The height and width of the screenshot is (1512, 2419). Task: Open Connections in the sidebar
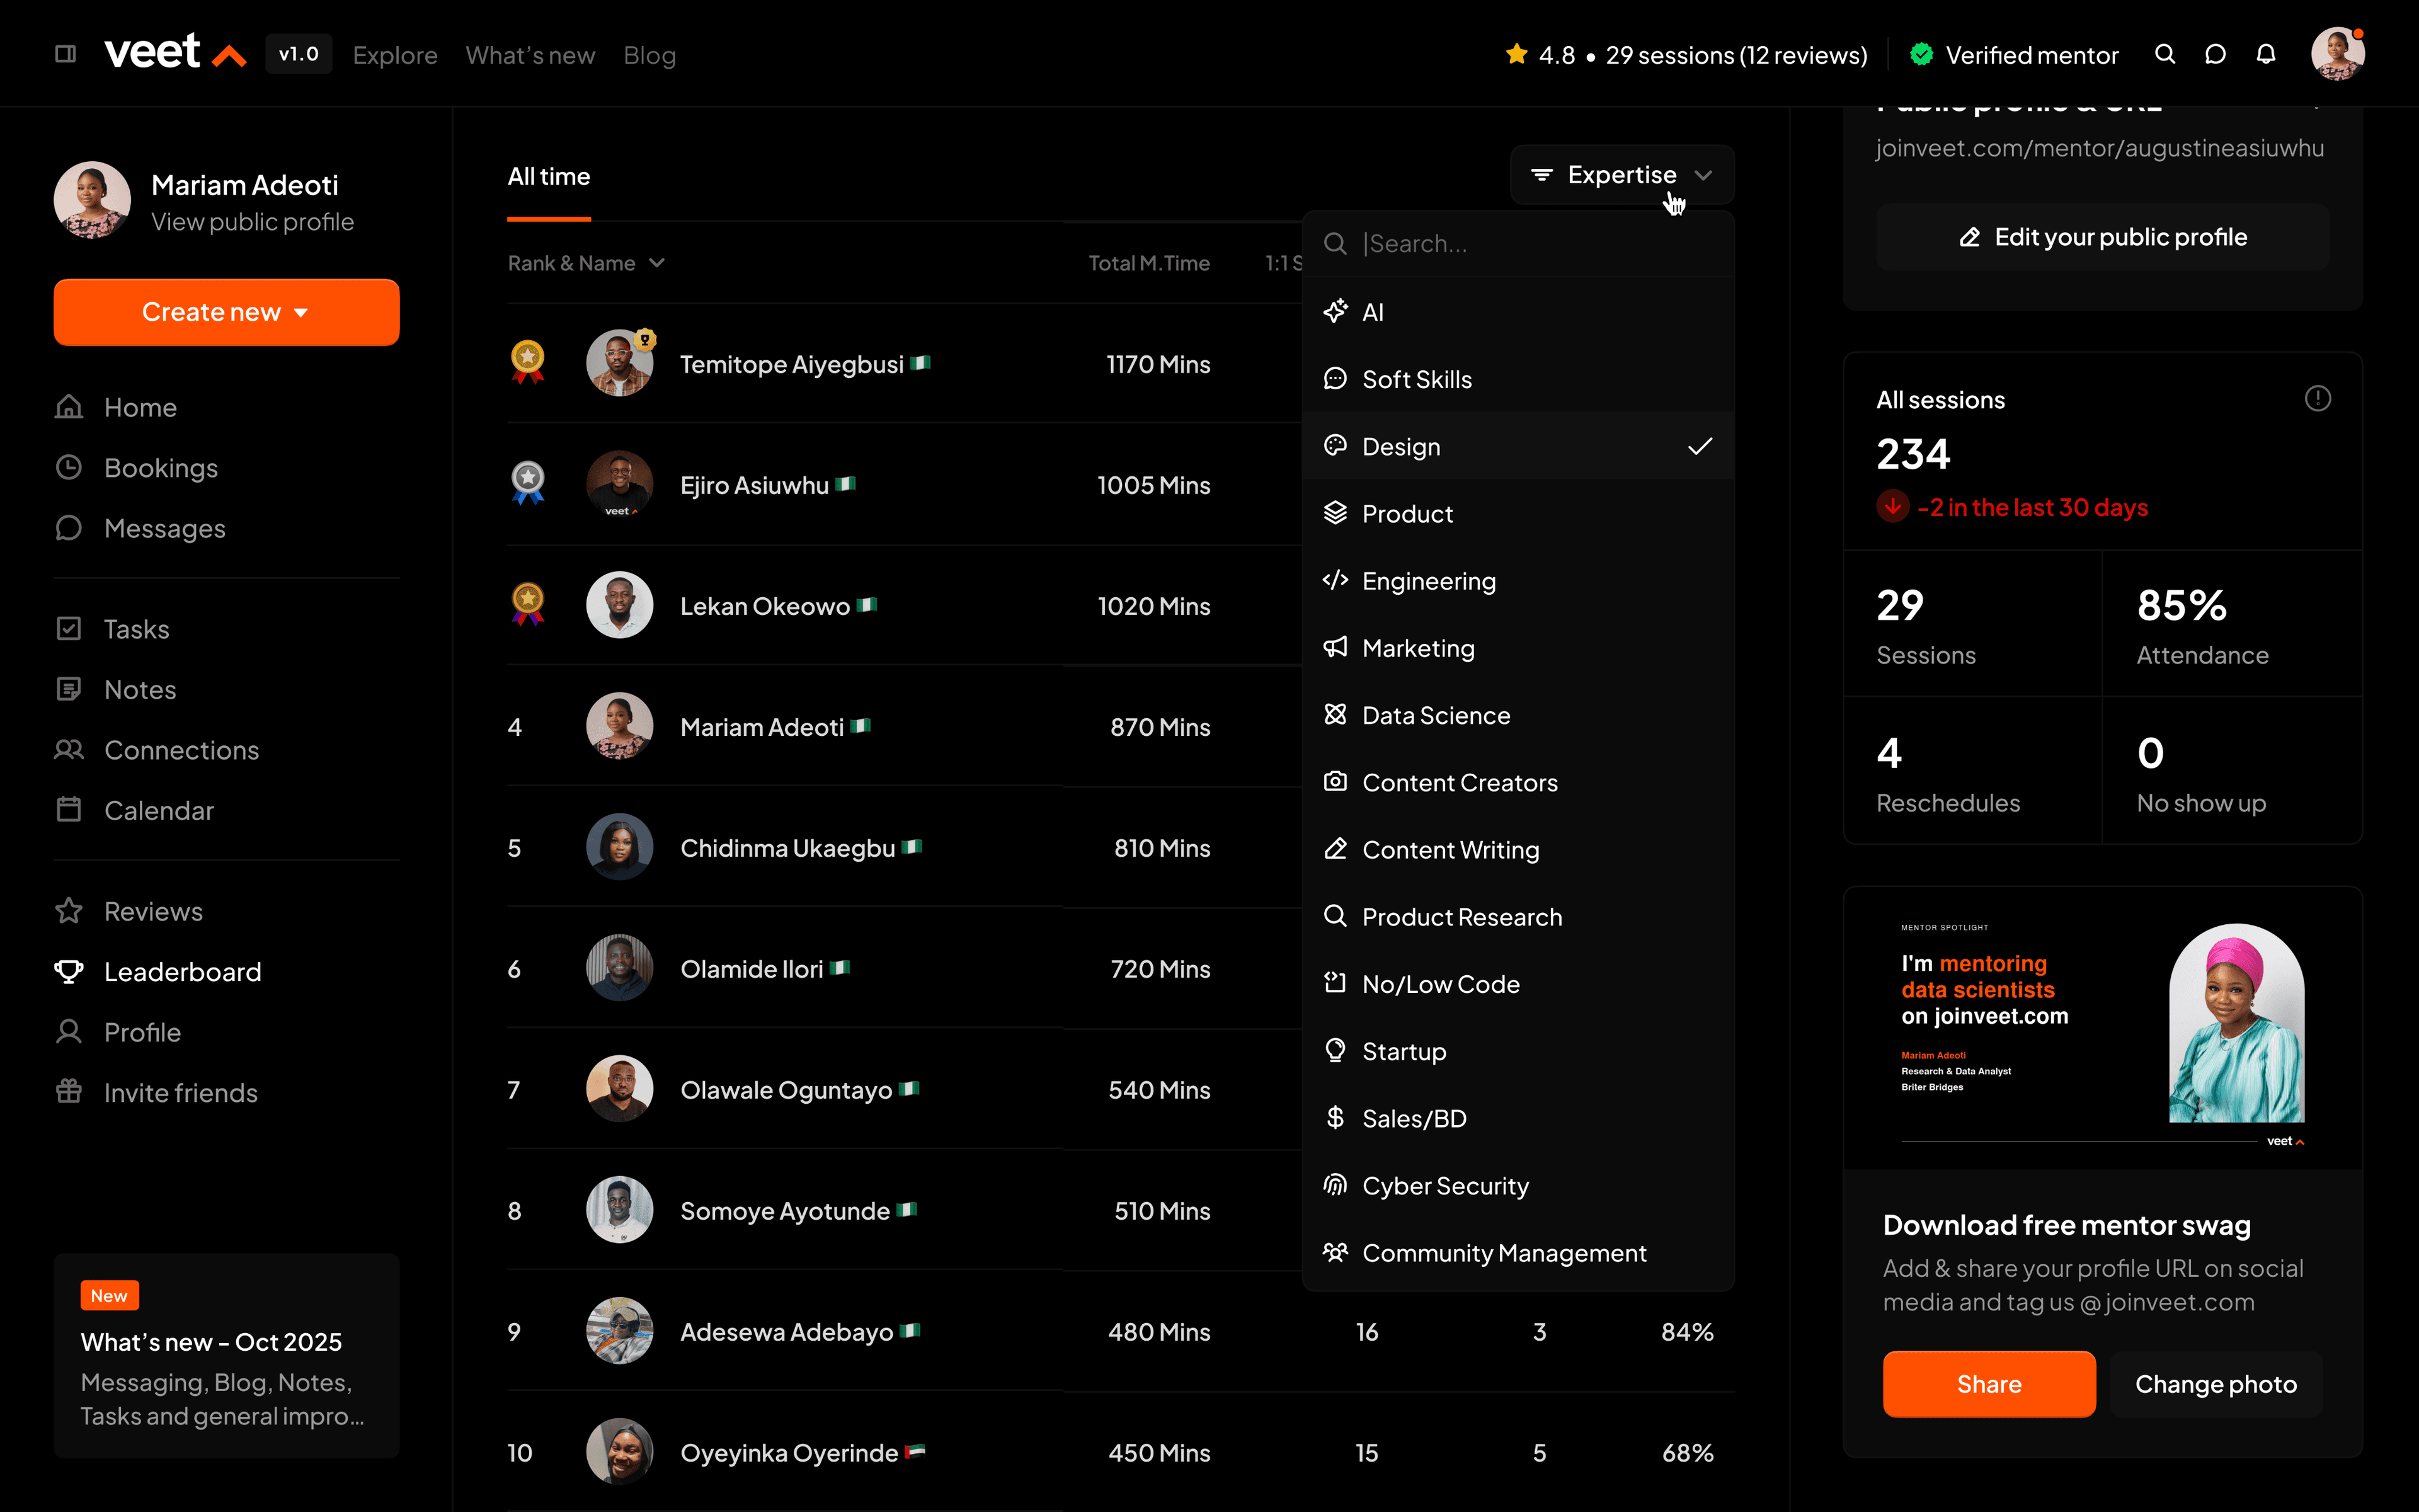pos(181,750)
